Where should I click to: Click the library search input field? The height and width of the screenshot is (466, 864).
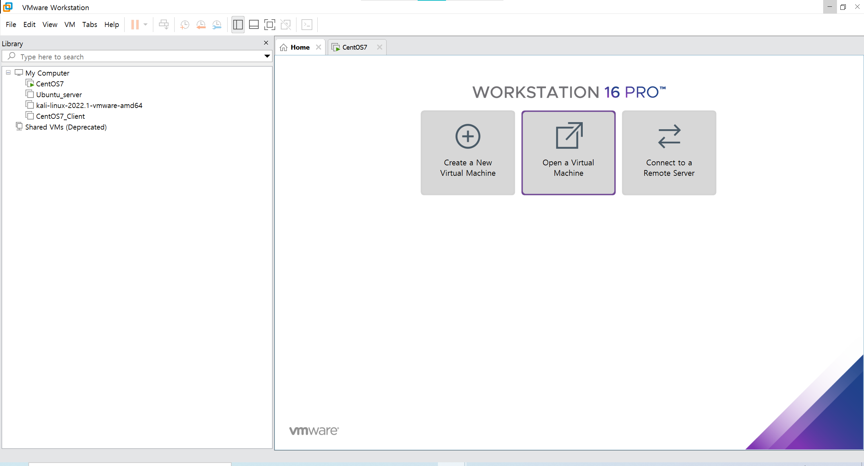135,57
